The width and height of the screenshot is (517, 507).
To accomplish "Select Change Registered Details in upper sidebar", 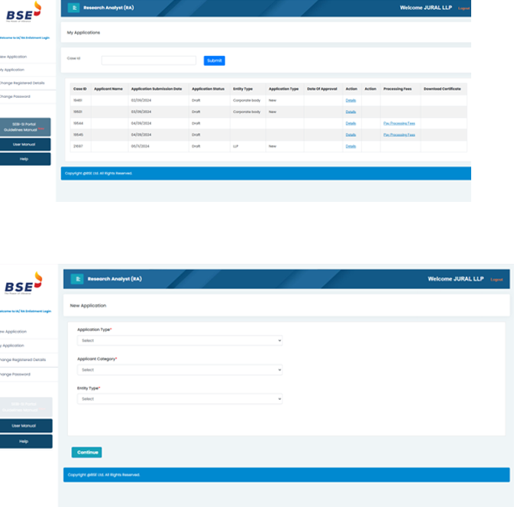I will 23,83.
